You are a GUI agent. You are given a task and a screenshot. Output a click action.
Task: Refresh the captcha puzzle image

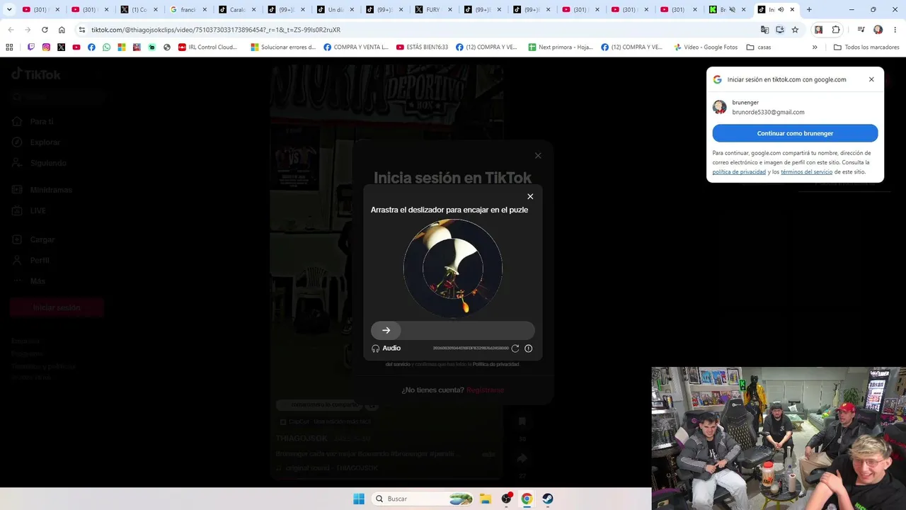[x=515, y=348]
